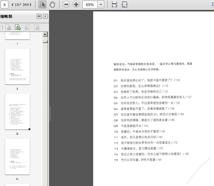
Task: Click contents entry '05 你所有的努力'
Action: coord(147,103)
